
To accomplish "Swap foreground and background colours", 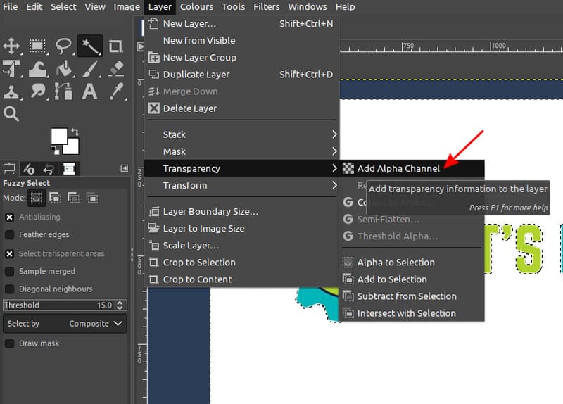I will (x=74, y=132).
